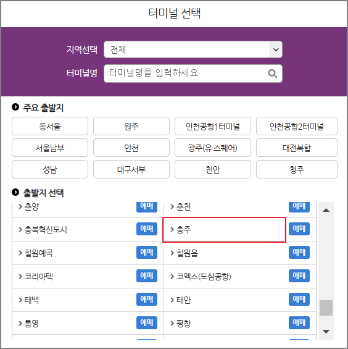Select 통영 in departure list
Screen dimensions: 348x349
(31, 323)
